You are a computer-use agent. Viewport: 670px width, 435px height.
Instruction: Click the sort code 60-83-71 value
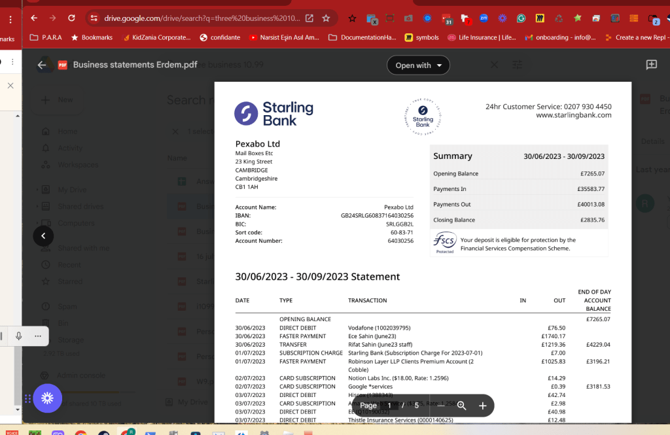pos(402,232)
